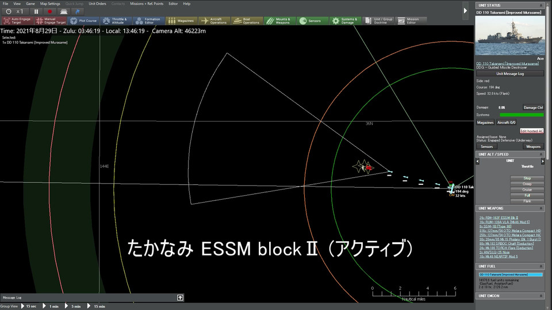This screenshot has height=310, width=552.
Task: Open Manual Engage Target
Action: tap(51, 21)
